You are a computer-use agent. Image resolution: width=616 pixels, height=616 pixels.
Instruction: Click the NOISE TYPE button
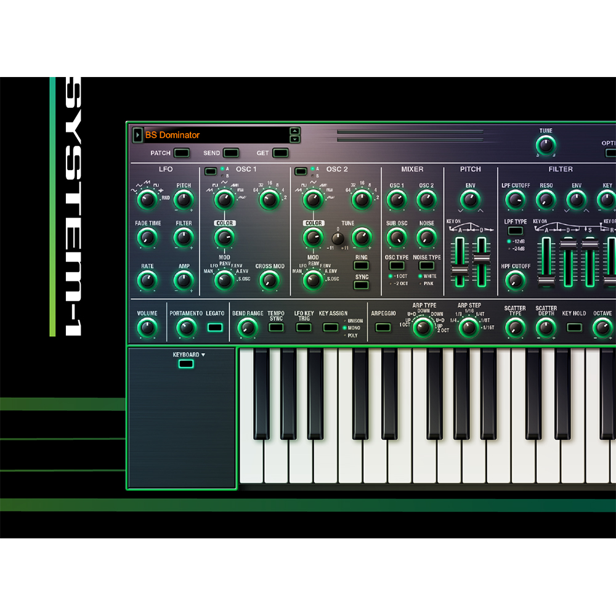click(x=427, y=266)
